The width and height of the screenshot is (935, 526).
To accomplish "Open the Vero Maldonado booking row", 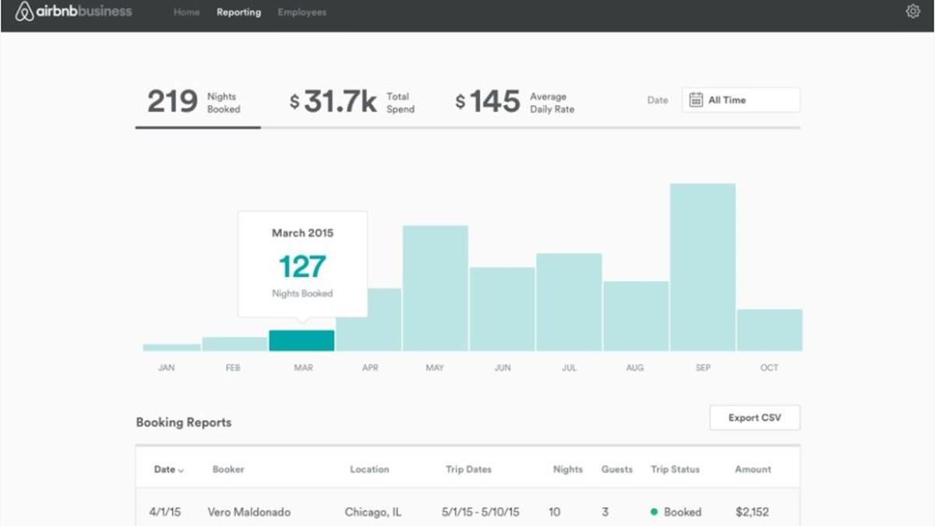I will [x=249, y=512].
